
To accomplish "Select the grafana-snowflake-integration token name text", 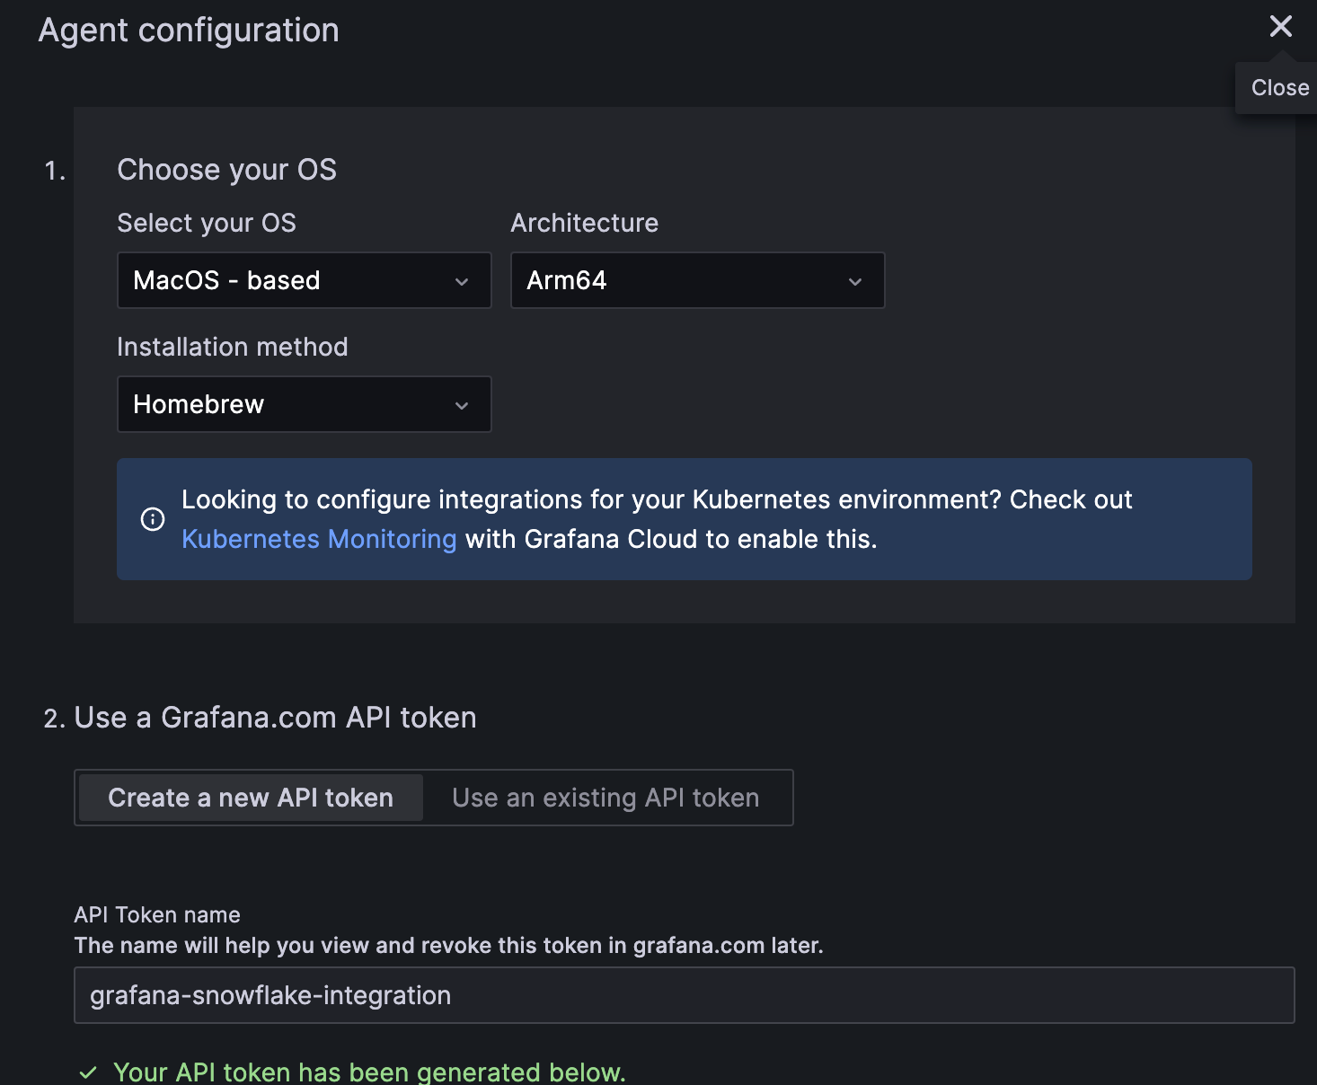I will (270, 995).
